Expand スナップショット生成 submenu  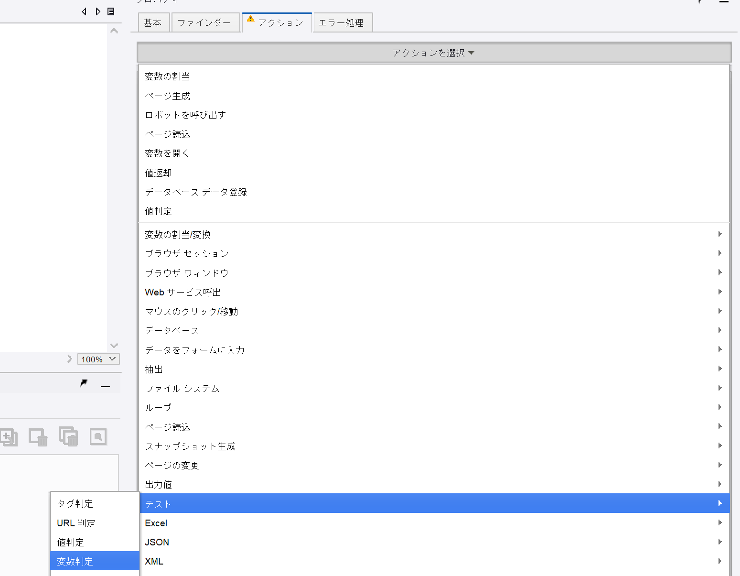434,446
